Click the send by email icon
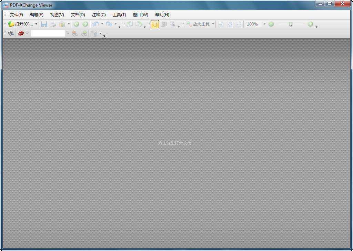Viewport: 353px width, 251px height. pos(62,24)
